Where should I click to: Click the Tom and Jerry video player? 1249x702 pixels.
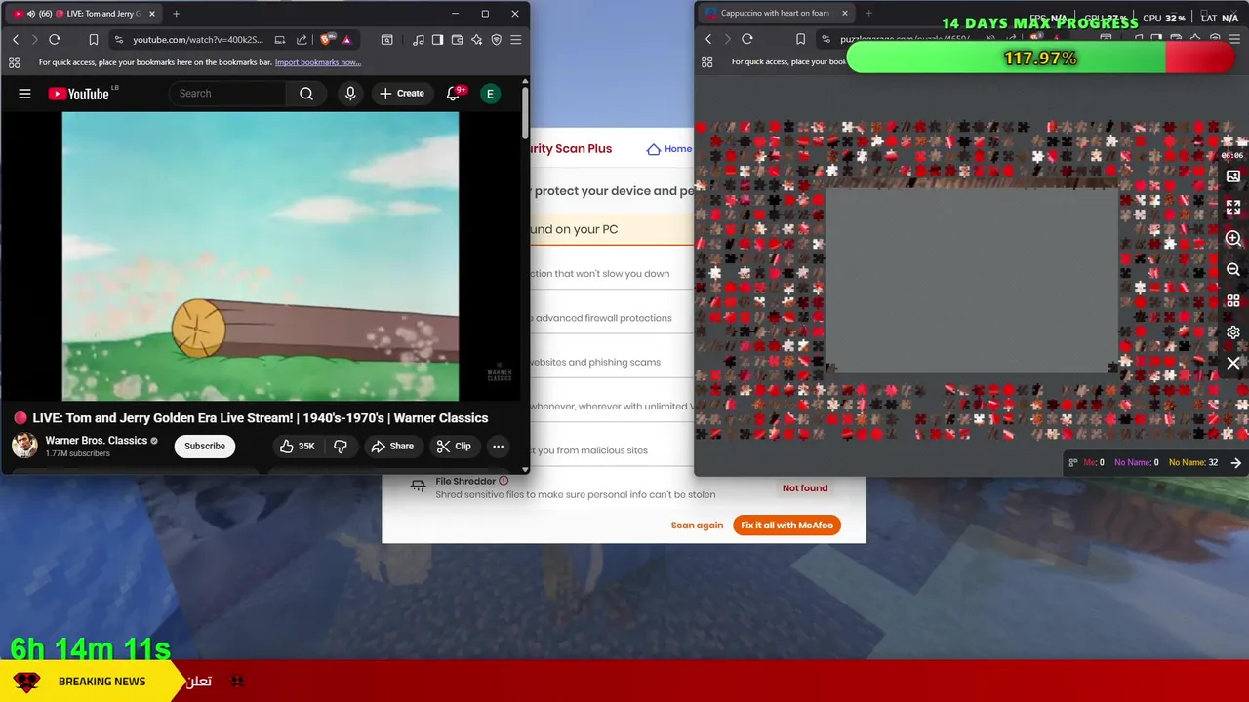click(261, 256)
